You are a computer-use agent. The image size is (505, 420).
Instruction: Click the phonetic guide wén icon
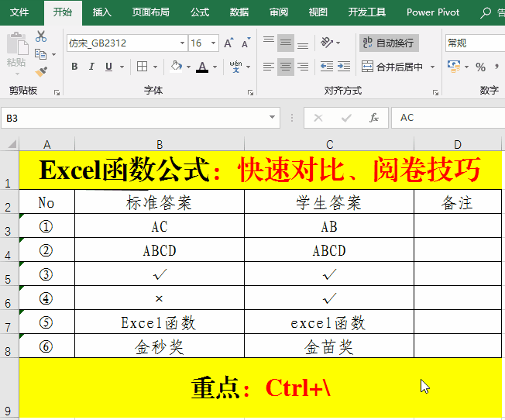click(x=235, y=67)
